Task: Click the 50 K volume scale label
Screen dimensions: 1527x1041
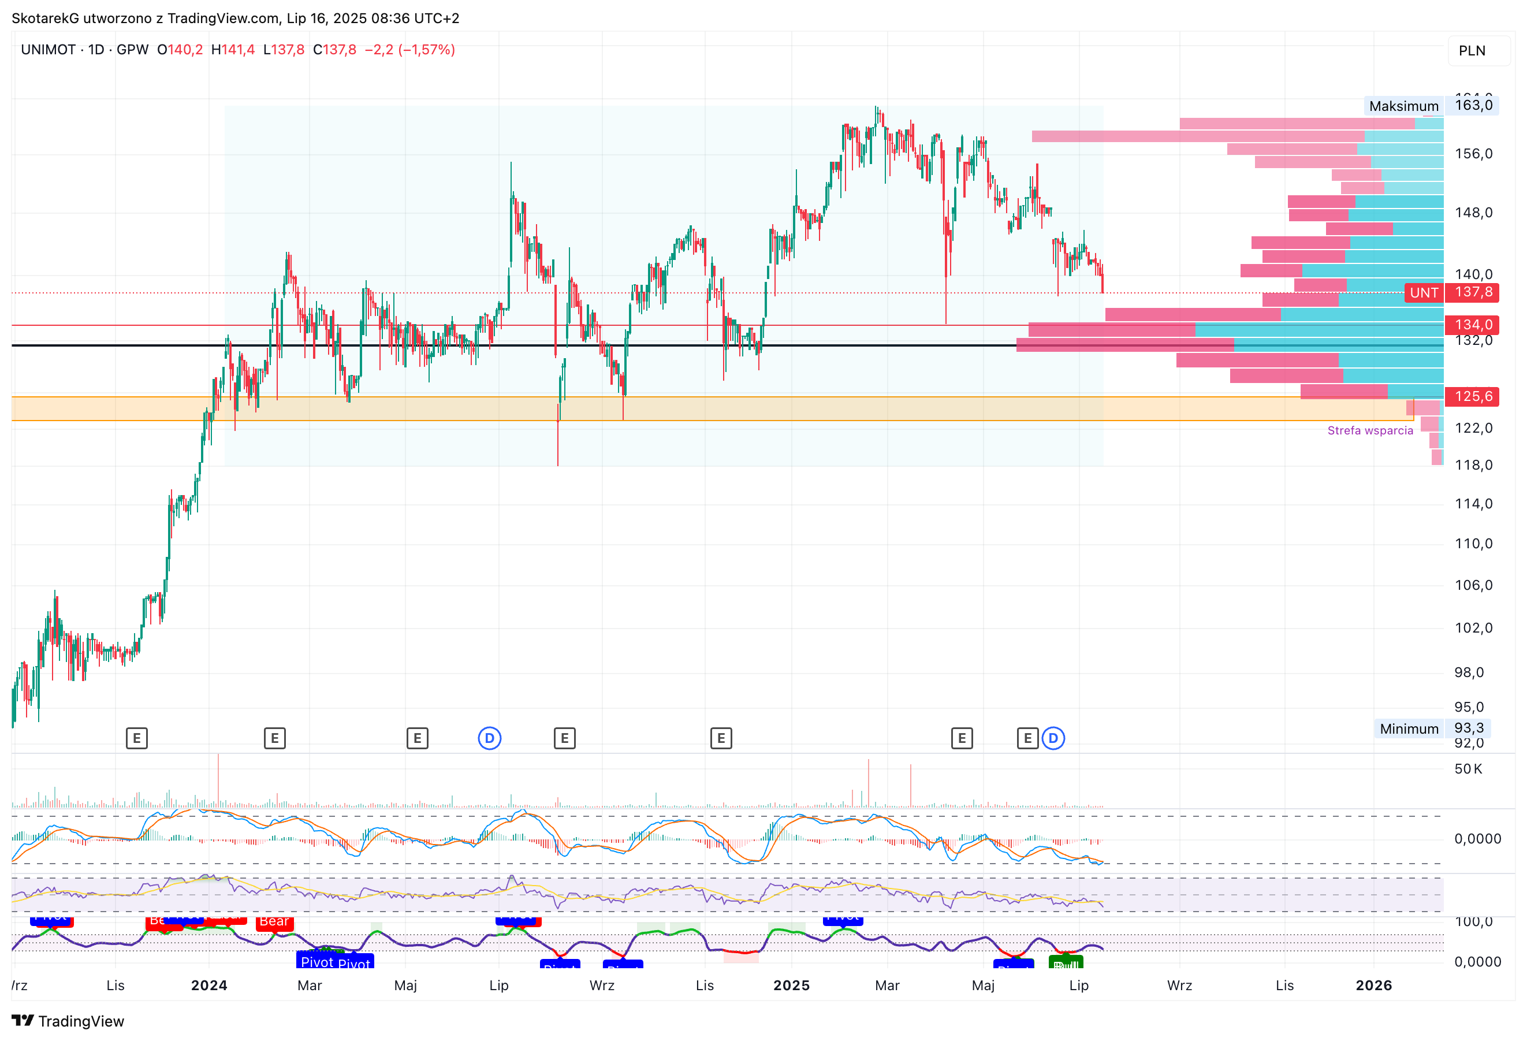Action: [1469, 769]
